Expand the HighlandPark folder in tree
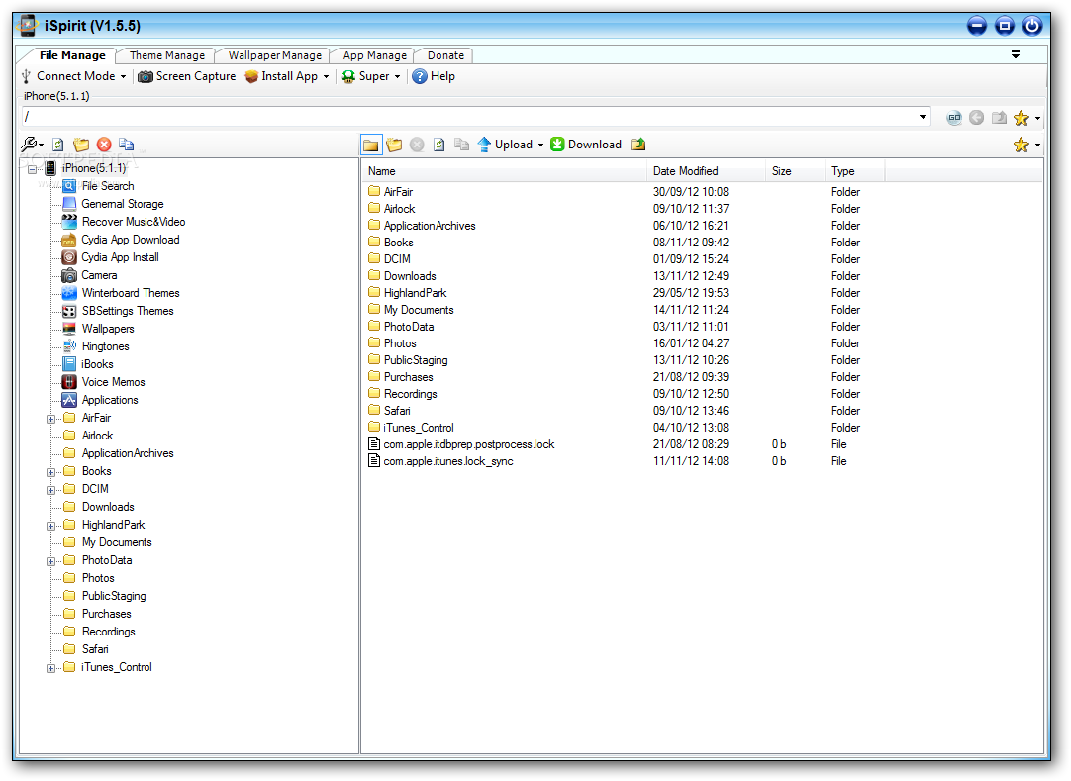This screenshot has width=1071, height=781. pyautogui.click(x=50, y=526)
